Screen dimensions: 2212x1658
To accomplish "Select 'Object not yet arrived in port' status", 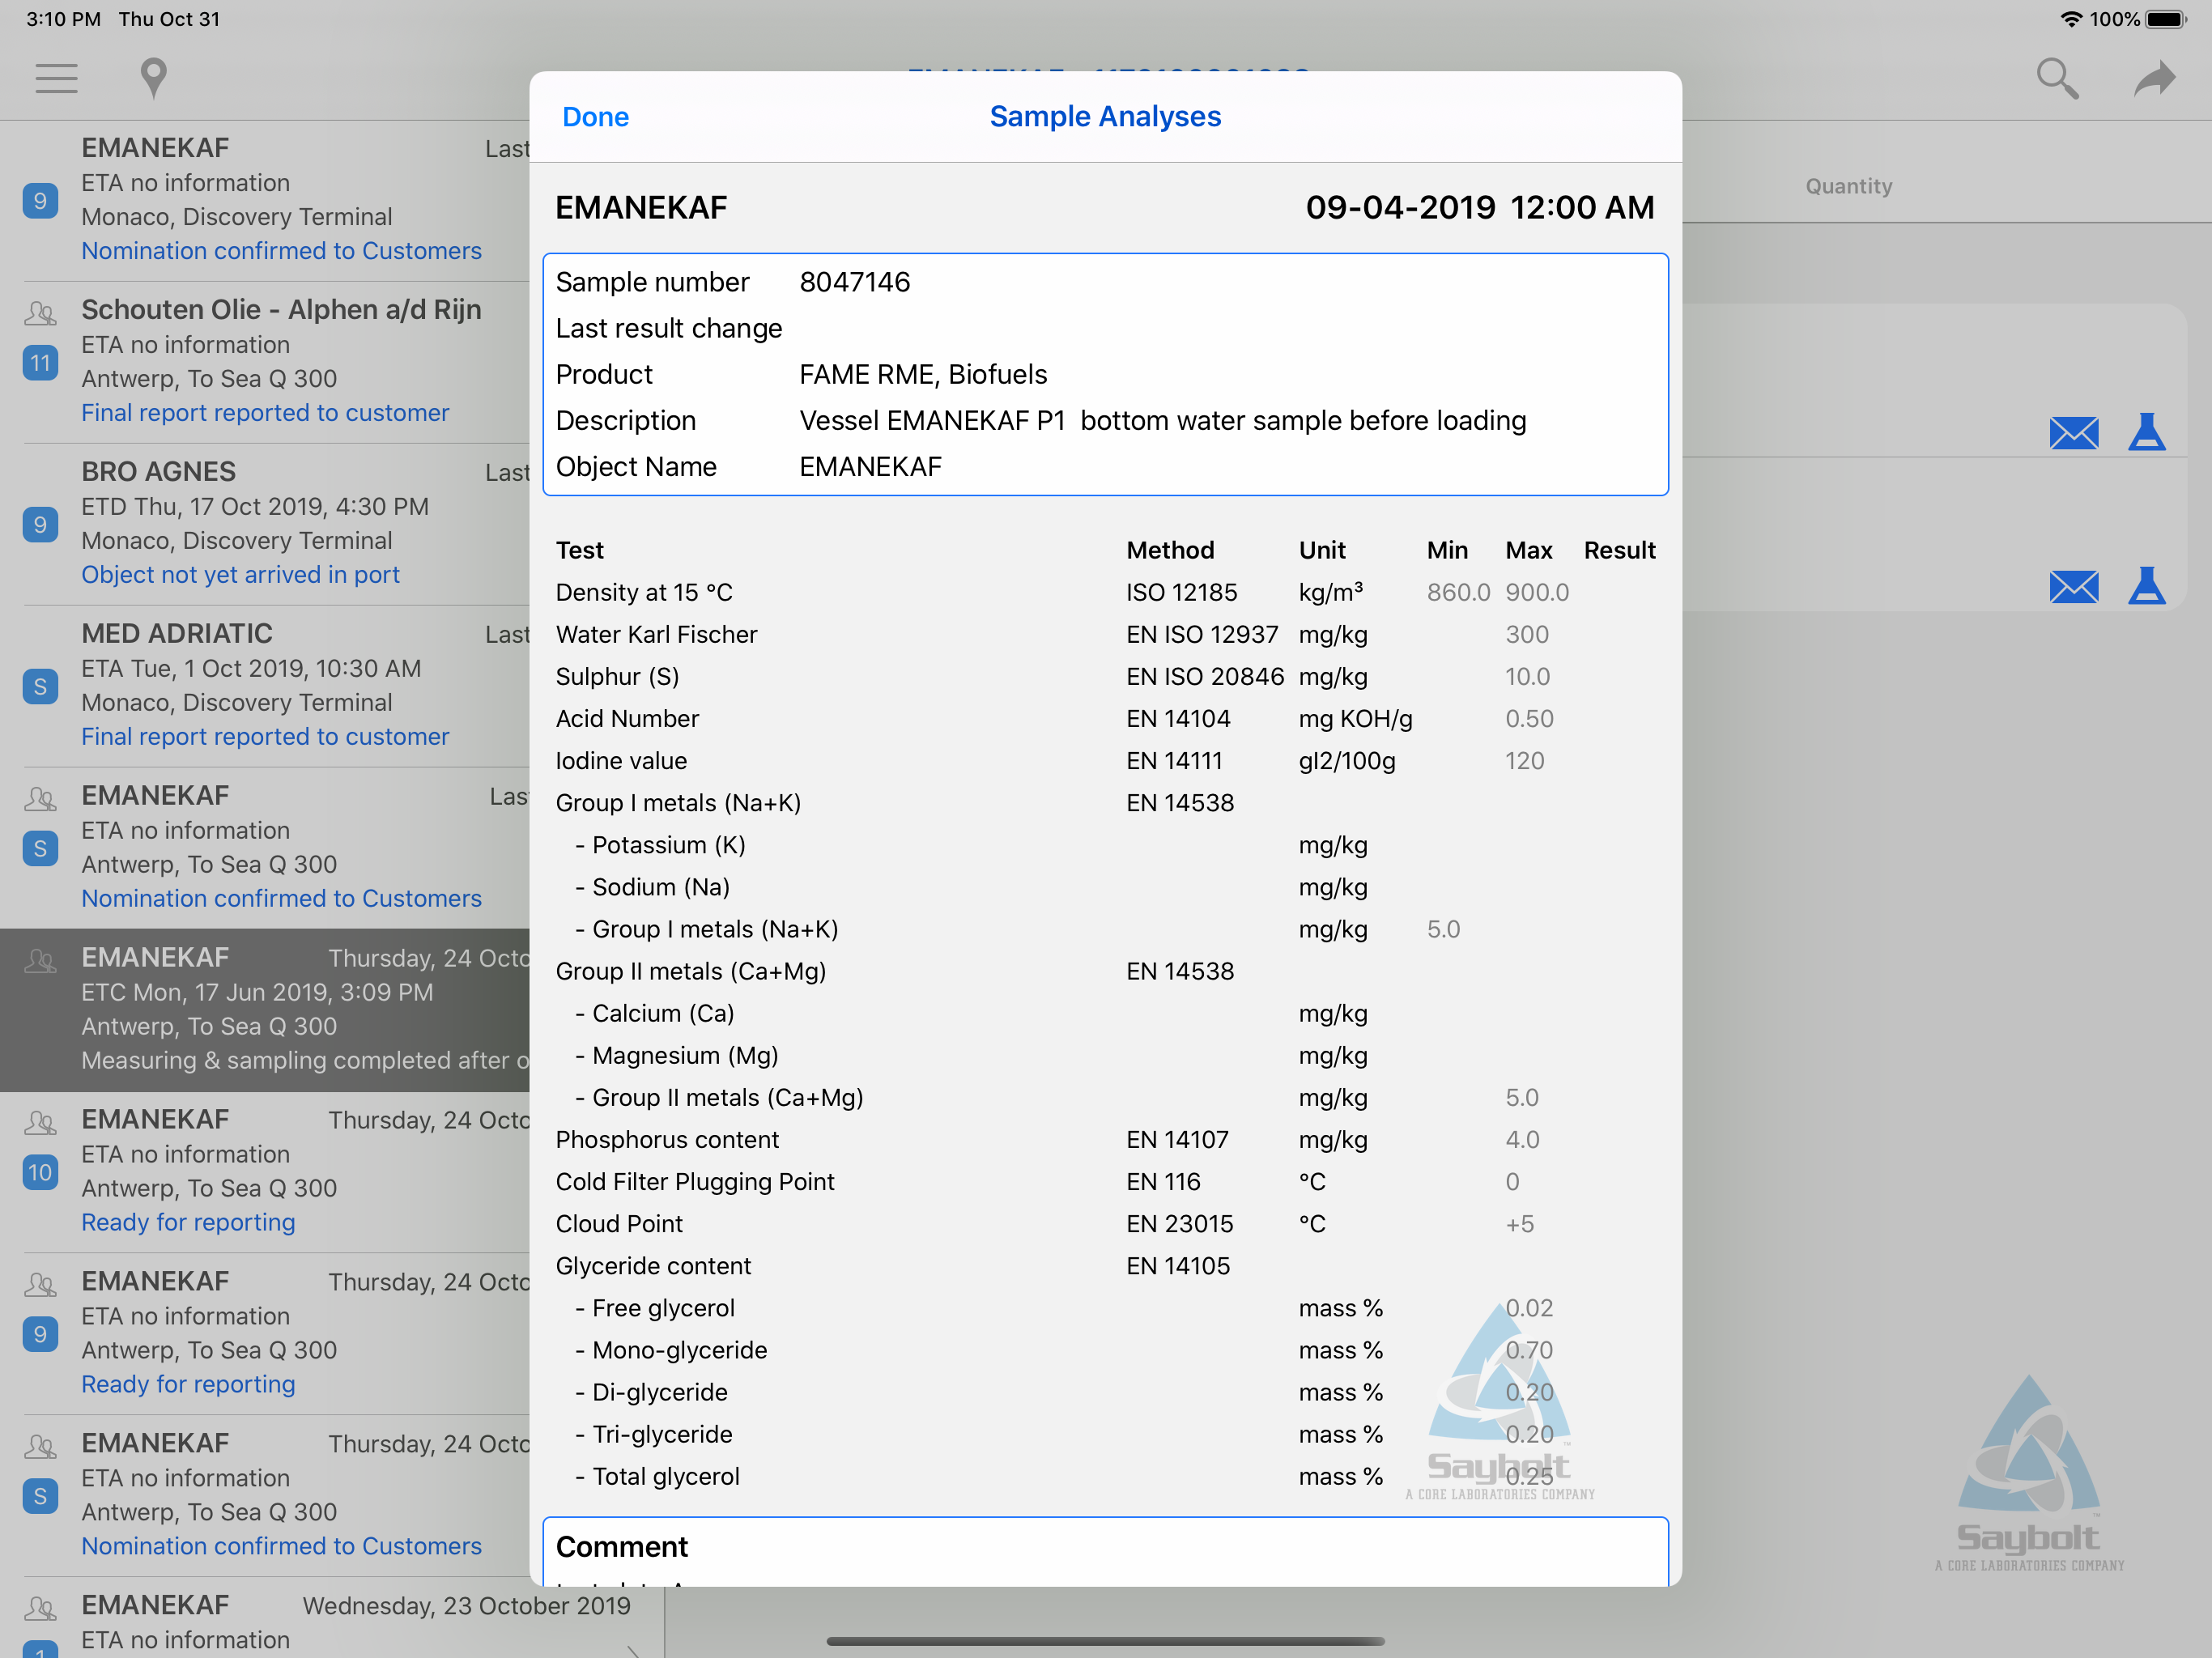I will (x=240, y=575).
